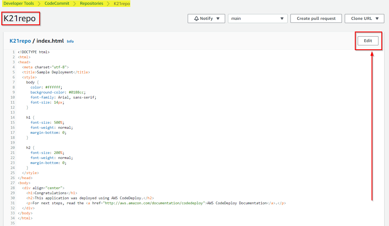The height and width of the screenshot is (226, 389).
Task: Navigate to CodeCommit via the breadcrumb
Action: coord(57,3)
